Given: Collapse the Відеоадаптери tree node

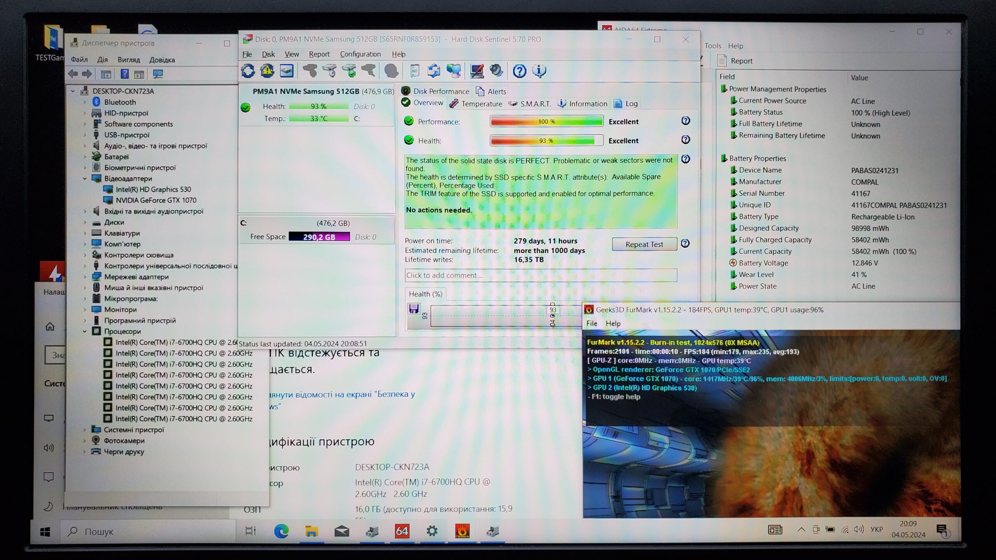Looking at the screenshot, I should tap(85, 178).
